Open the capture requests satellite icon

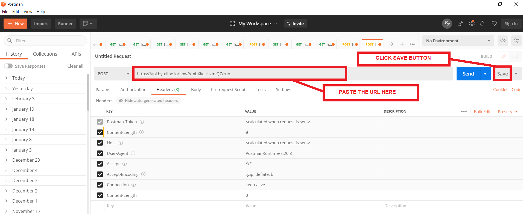[x=460, y=23]
